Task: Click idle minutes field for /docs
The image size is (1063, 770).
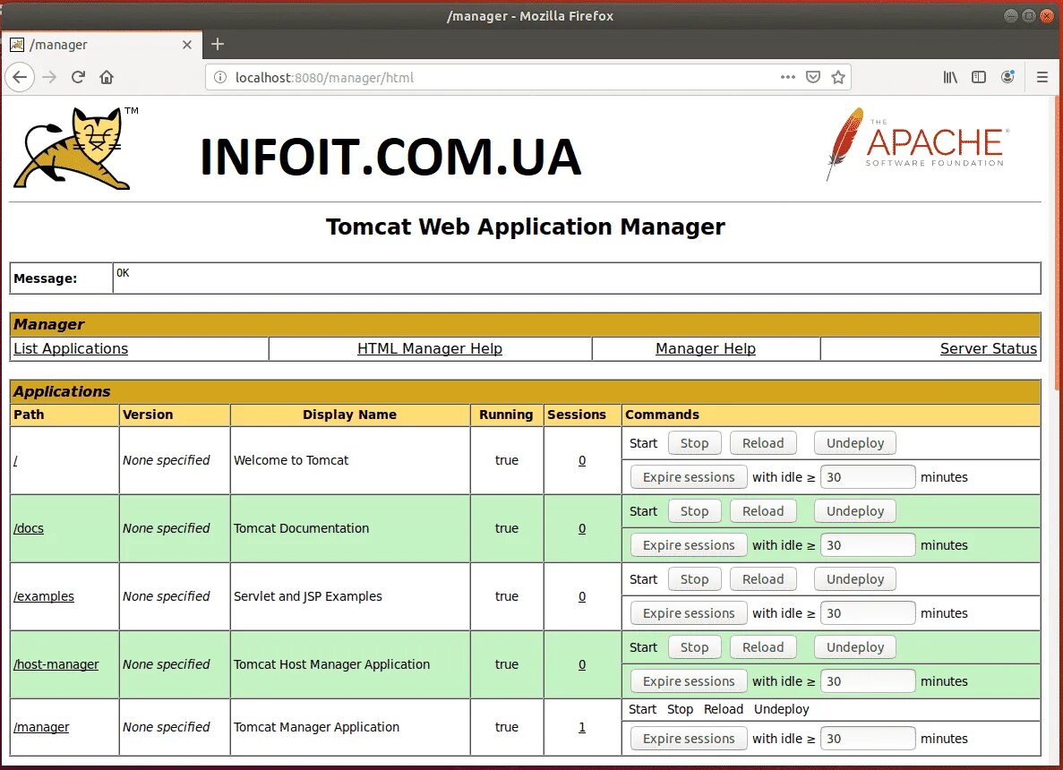Action: 868,545
